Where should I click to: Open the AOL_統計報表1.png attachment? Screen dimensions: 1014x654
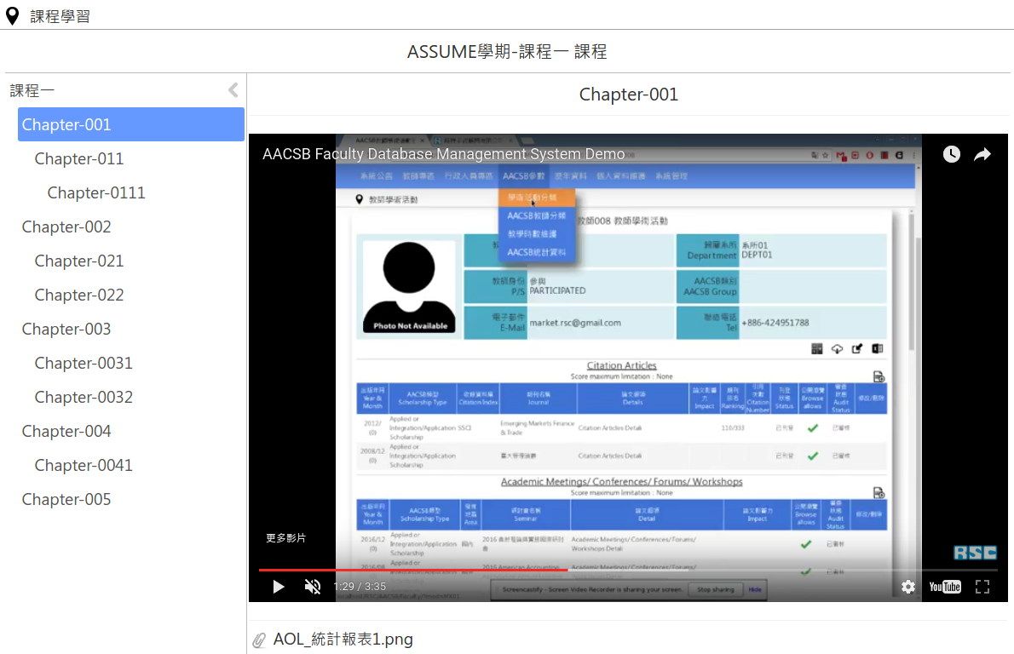coord(343,640)
